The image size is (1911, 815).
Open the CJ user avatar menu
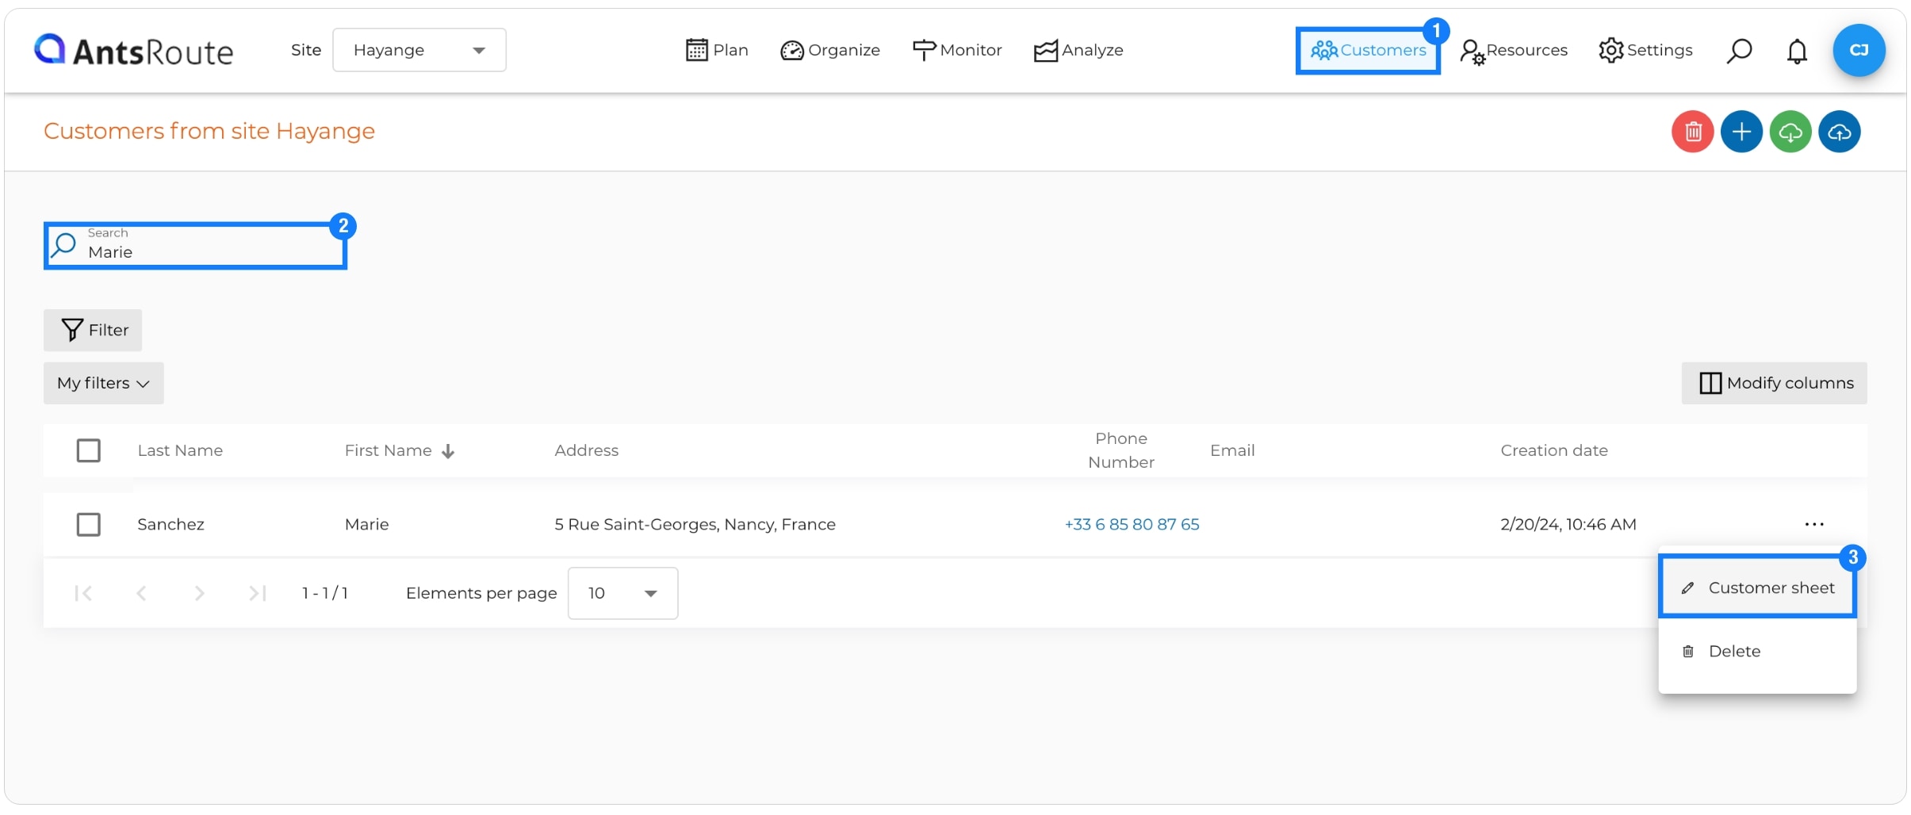click(1859, 50)
